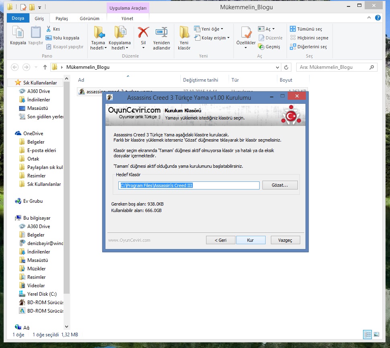390x348 pixels.
Task: Expand the address bar history dropdown
Action: pyautogui.click(x=277, y=67)
